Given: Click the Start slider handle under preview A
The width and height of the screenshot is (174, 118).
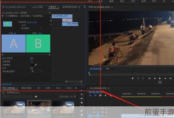Looking at the screenshot, I should 2,55.
